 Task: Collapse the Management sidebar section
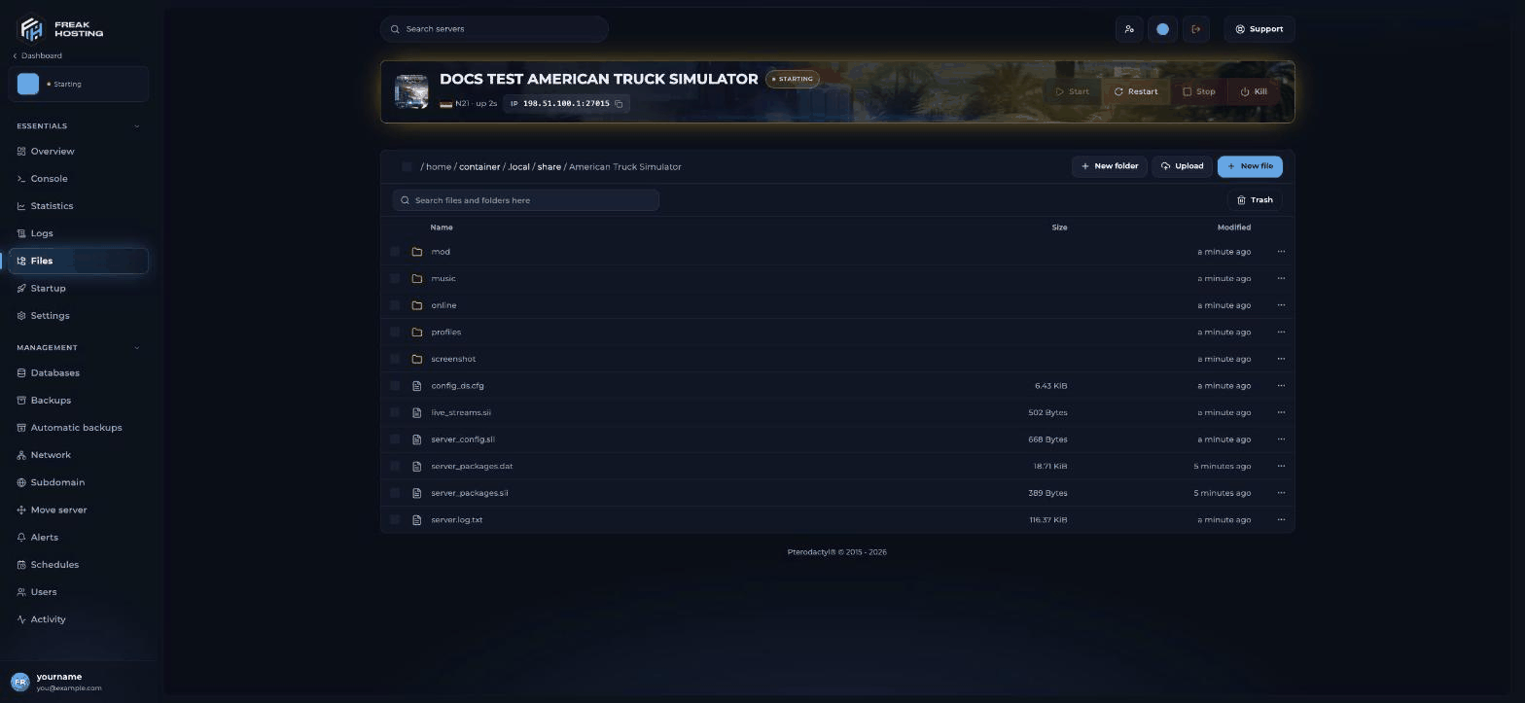pyautogui.click(x=136, y=348)
